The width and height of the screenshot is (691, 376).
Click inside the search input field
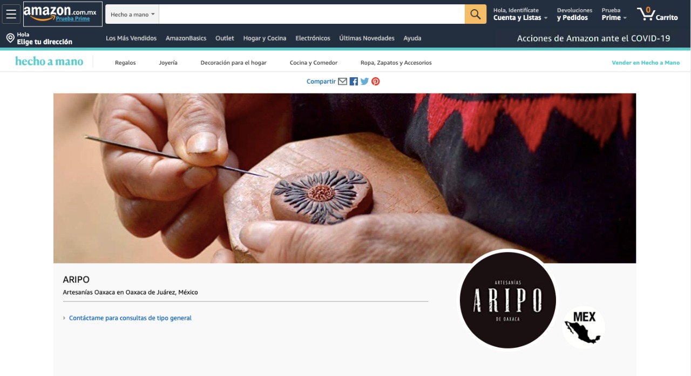pyautogui.click(x=311, y=14)
